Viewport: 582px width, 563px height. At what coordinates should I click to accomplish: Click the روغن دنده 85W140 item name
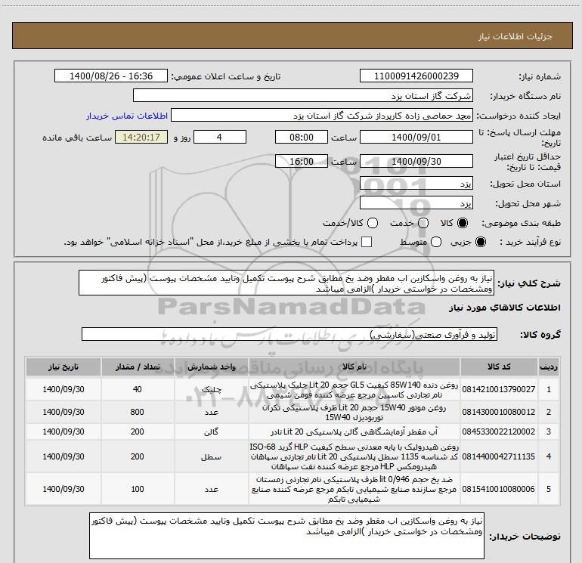354,390
